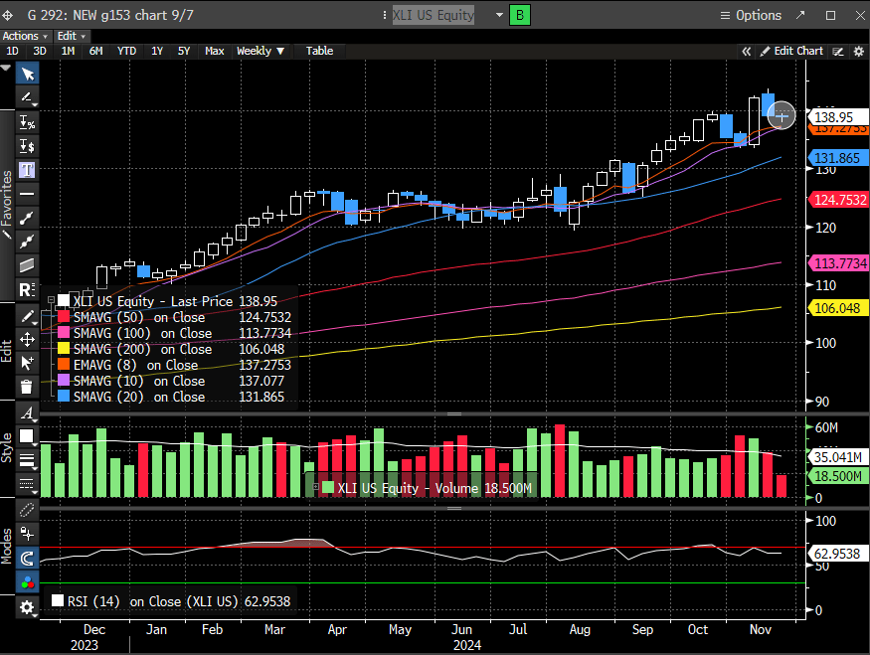870x655 pixels.
Task: Open the Actions menu
Action: (x=25, y=36)
